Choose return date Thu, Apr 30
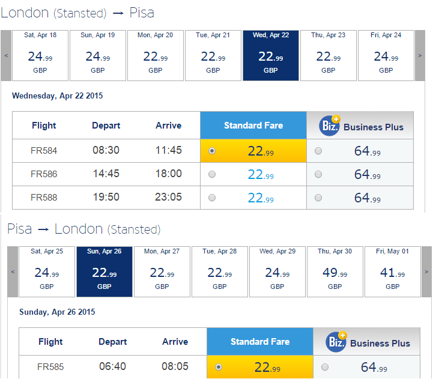This screenshot has width=433, height=379. pyautogui.click(x=335, y=271)
